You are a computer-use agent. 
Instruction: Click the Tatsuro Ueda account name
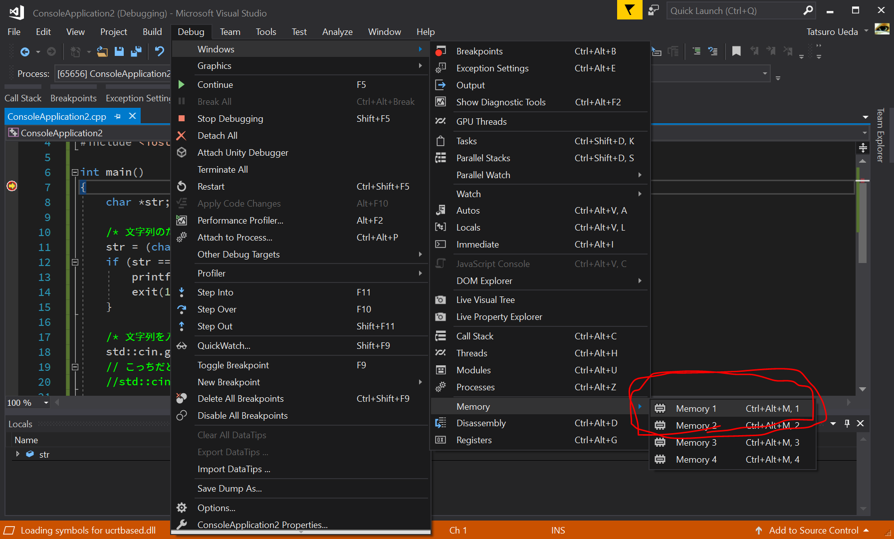(832, 32)
